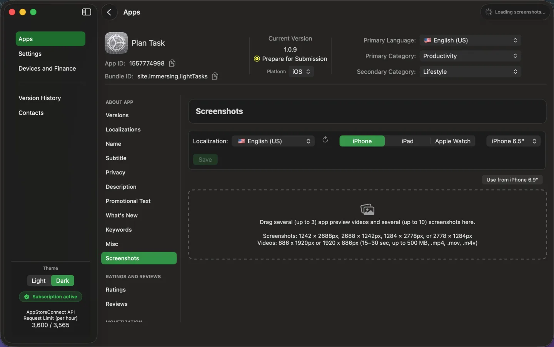The width and height of the screenshot is (554, 347).
Task: Click the screenshot drop zone area
Action: click(367, 224)
